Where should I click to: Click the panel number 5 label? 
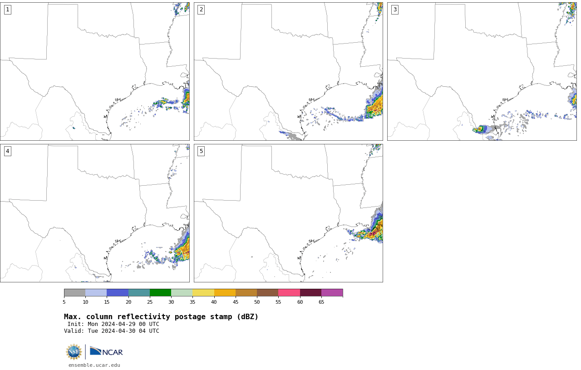coord(201,151)
